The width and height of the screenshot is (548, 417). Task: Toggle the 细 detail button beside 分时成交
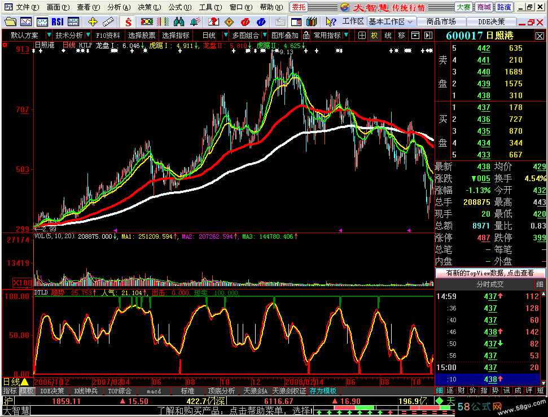tap(540, 284)
